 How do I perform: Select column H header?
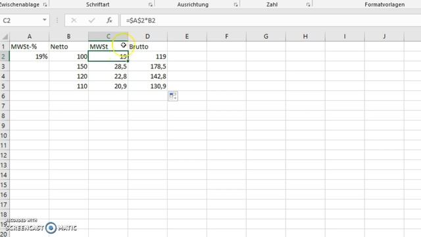(x=305, y=36)
